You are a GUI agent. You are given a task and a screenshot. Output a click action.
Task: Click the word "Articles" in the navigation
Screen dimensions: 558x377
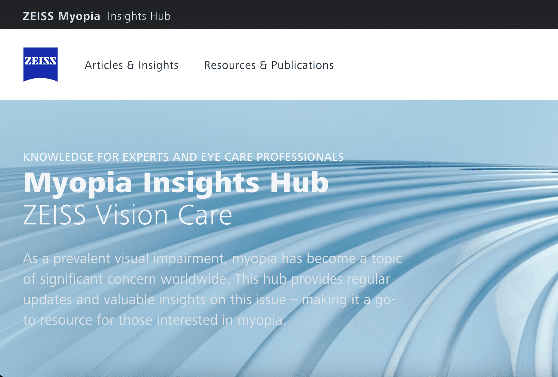(104, 65)
